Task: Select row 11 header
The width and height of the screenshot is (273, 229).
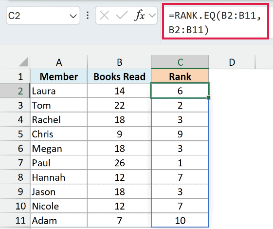Action: pyautogui.click(x=15, y=220)
